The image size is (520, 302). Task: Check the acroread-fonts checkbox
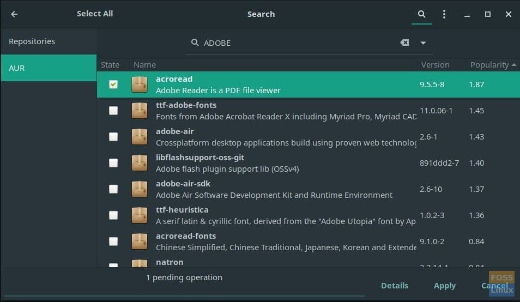coord(113,241)
